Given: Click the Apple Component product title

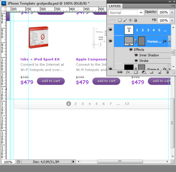Looking at the screenshot, I should pyautogui.click(x=91, y=59).
